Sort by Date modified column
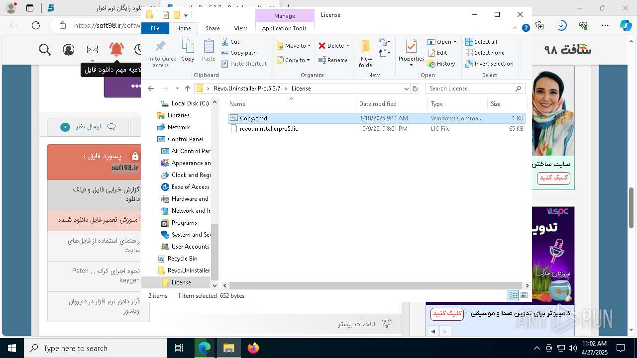 pyautogui.click(x=392, y=104)
